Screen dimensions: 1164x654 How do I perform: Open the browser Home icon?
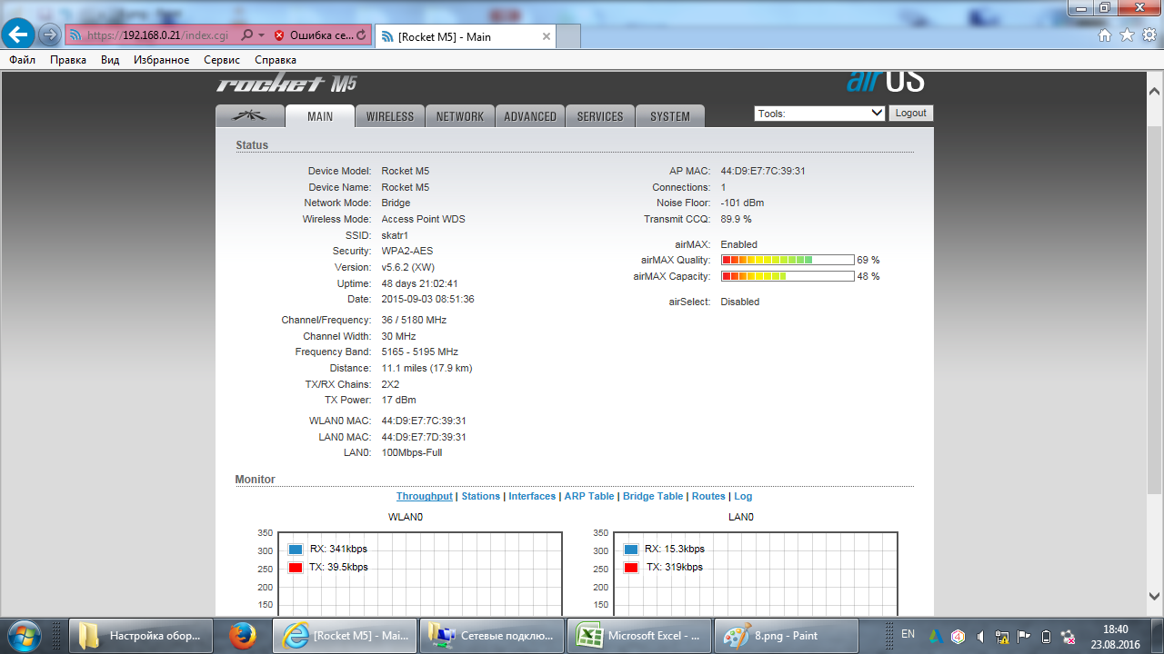click(x=1105, y=35)
